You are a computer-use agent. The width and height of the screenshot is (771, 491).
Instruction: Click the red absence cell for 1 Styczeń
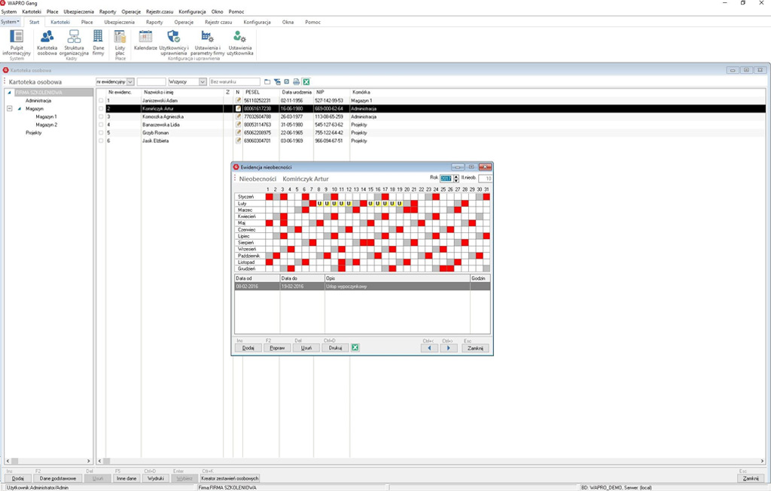click(x=269, y=197)
